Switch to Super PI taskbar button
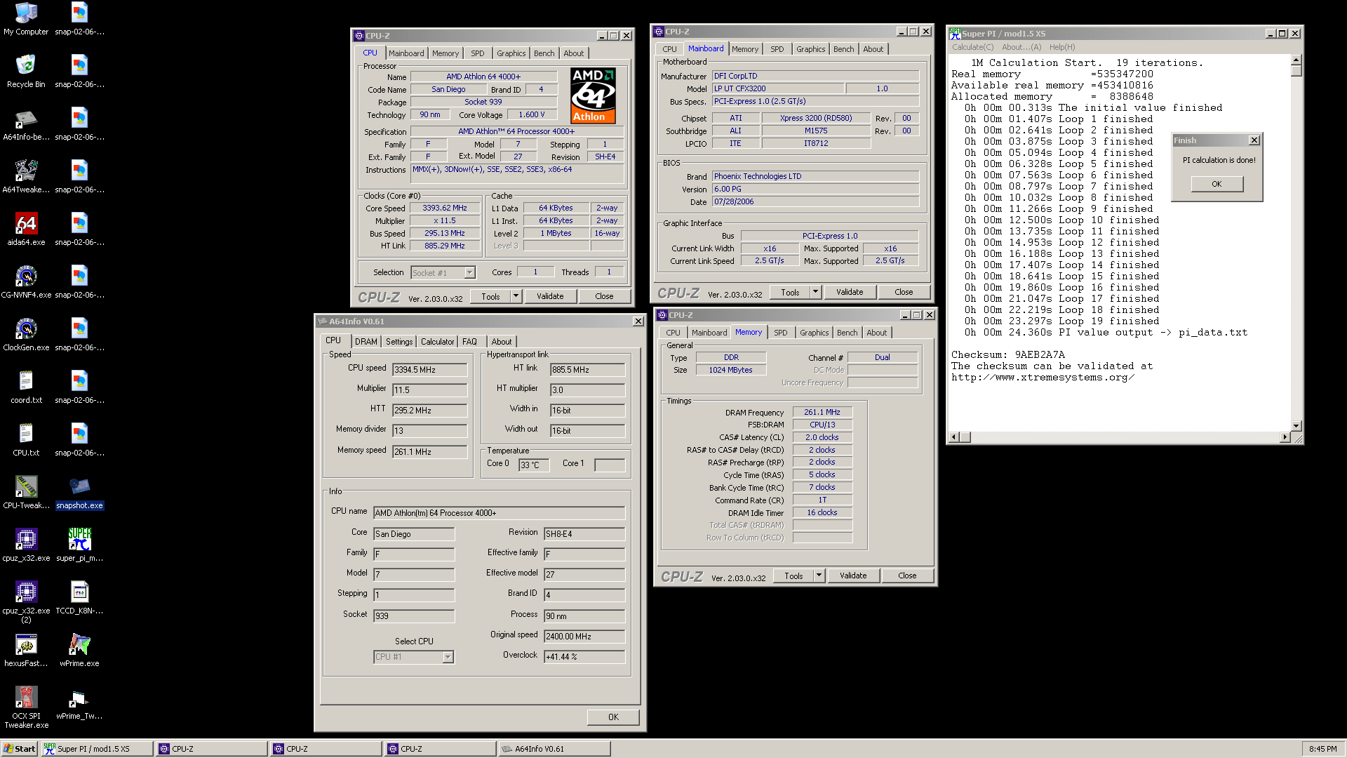This screenshot has width=1347, height=758. (97, 749)
